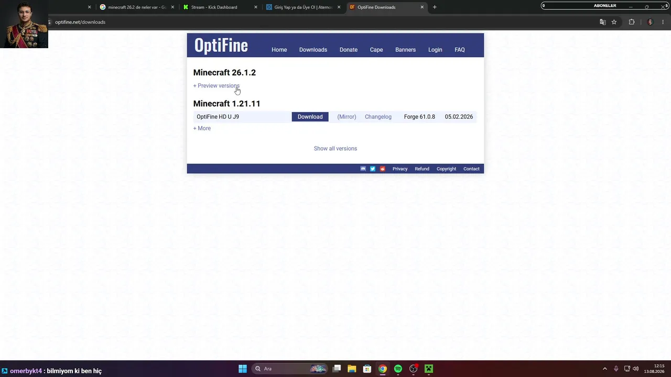Open the Banners menu item

click(x=405, y=50)
